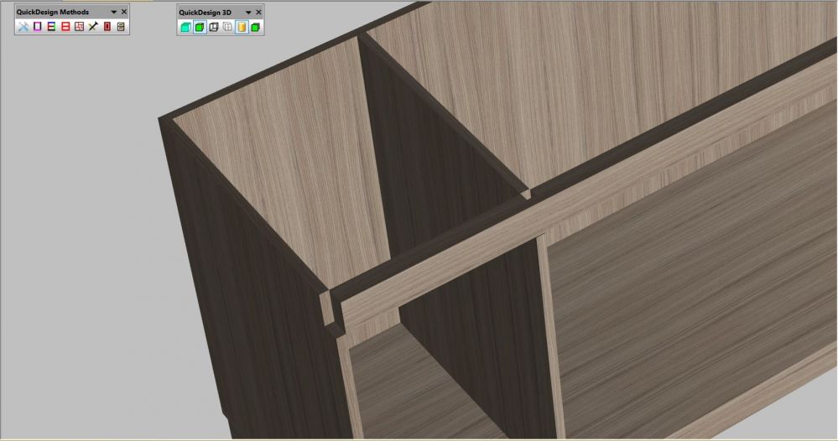Click the cyan 3D box icon

pos(185,27)
